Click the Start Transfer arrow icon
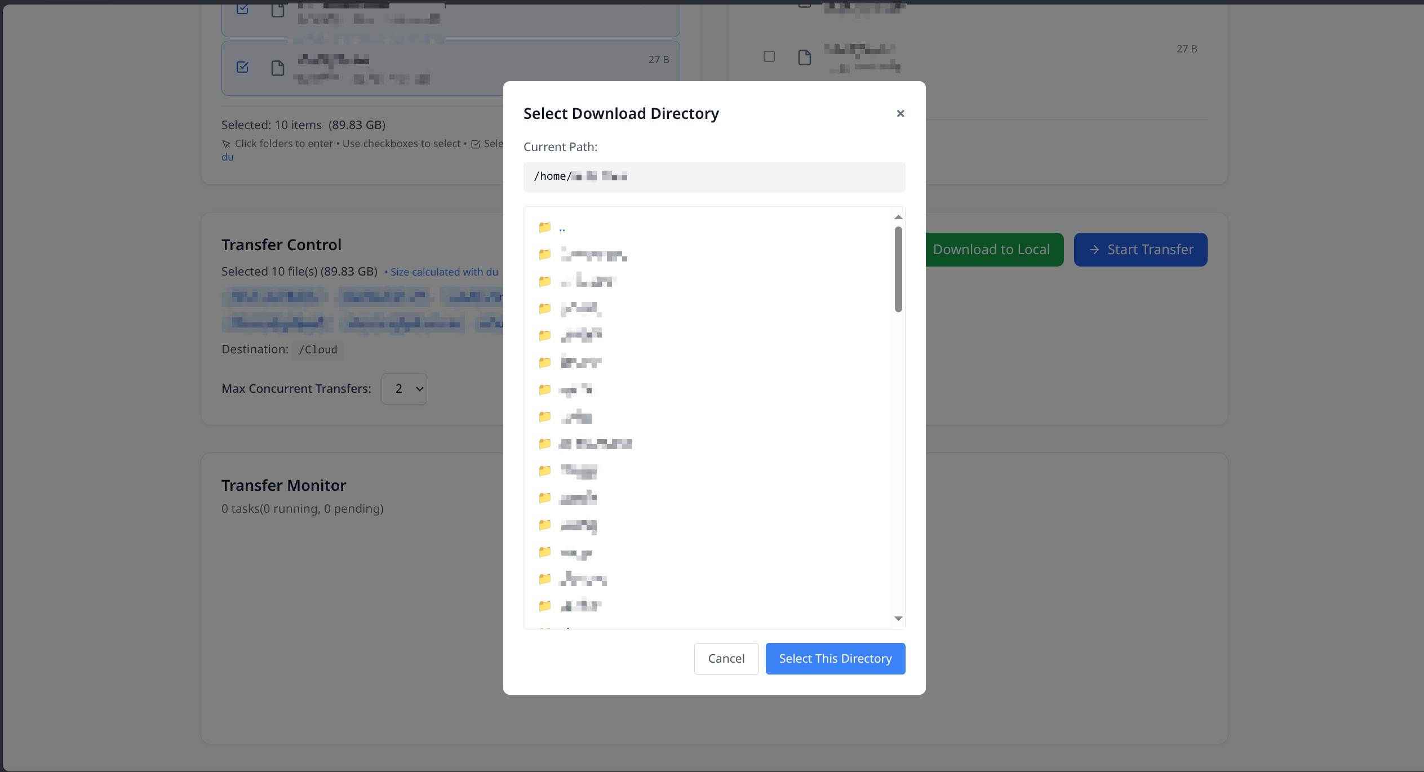 coord(1094,250)
